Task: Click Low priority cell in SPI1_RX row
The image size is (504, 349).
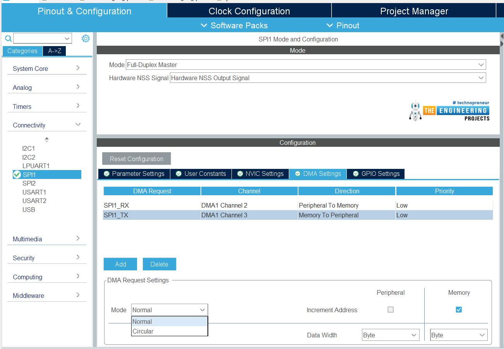Action: (444, 205)
